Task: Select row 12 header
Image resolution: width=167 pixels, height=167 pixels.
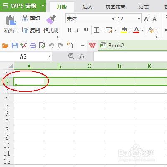Action: (x=7, y=162)
